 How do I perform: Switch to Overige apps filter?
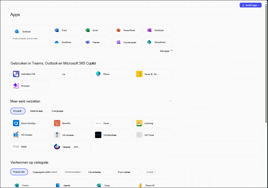pos(57,111)
